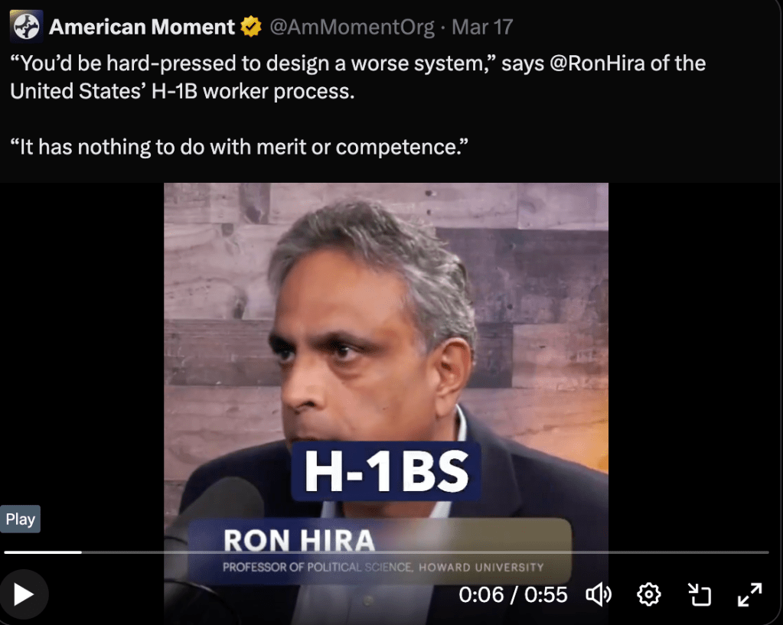Click the H-1BS caption overlay

pos(386,470)
